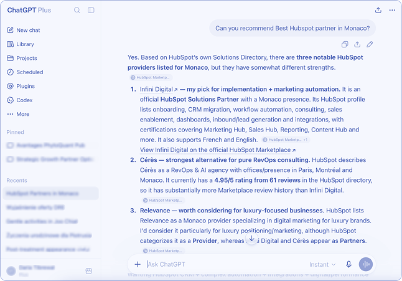Screen dimensions: 402x281
Task: Share the user message
Action: point(357,44)
